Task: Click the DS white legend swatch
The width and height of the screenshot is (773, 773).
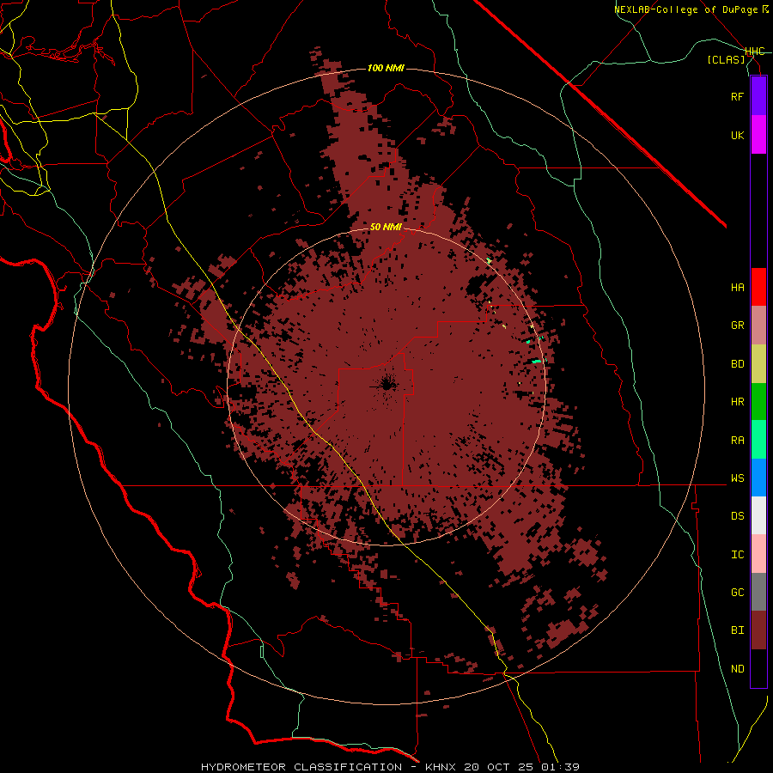Action: [x=758, y=515]
